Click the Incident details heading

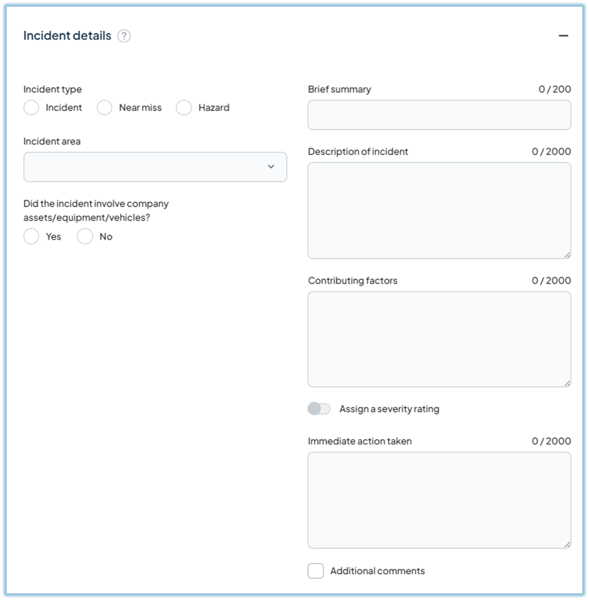click(x=67, y=36)
